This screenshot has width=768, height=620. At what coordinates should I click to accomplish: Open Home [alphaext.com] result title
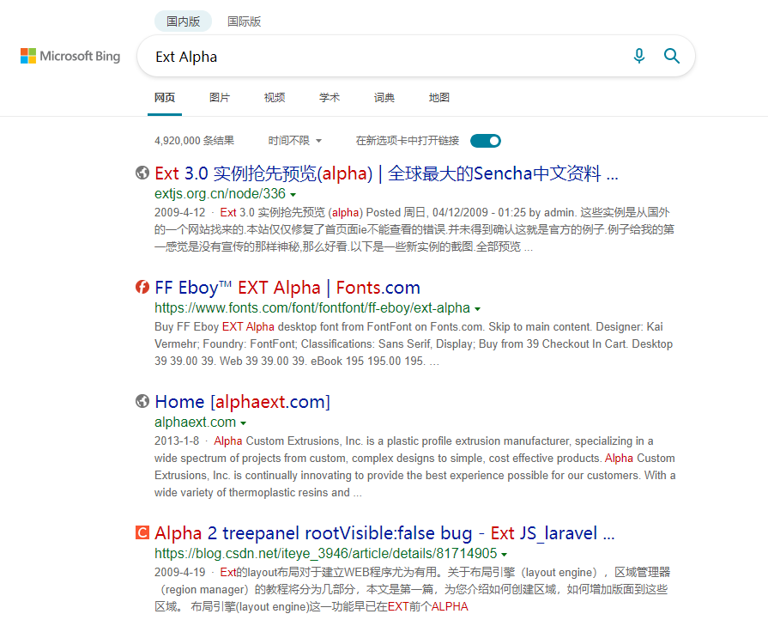click(243, 401)
